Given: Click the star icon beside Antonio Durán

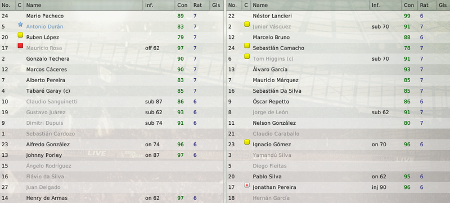Looking at the screenshot, I should coord(20,24).
